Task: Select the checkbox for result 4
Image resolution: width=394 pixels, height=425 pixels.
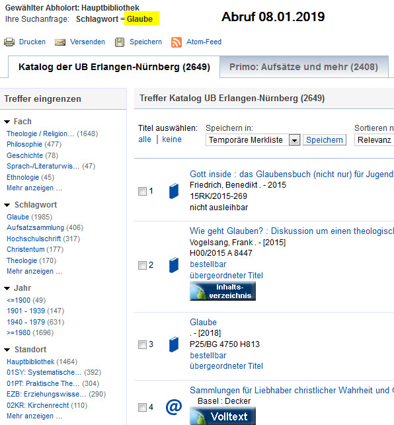Action: click(x=142, y=407)
